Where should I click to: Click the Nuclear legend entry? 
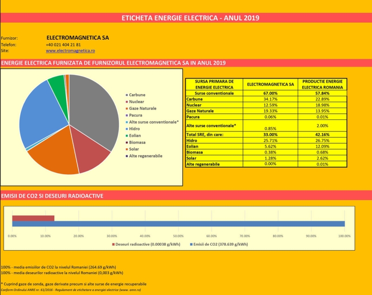134,102
